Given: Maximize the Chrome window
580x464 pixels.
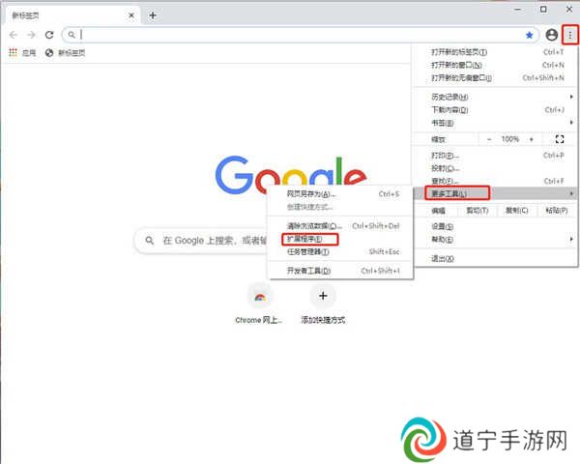Looking at the screenshot, I should point(543,10).
